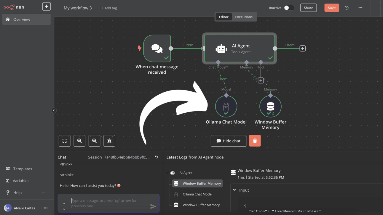Collapse the Input section
The height and width of the screenshot is (215, 383).
click(x=234, y=190)
